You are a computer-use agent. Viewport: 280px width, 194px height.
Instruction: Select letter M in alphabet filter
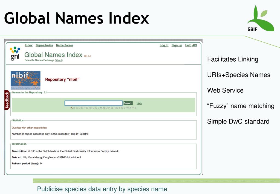101,108
